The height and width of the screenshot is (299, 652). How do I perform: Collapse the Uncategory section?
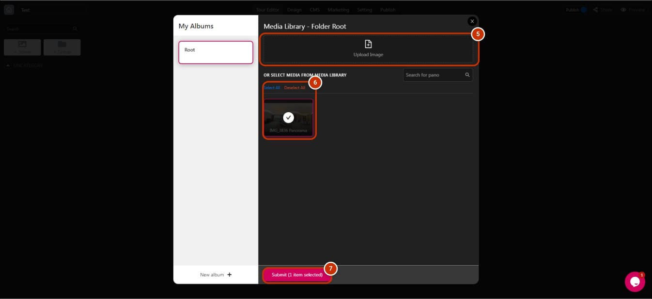(8, 65)
